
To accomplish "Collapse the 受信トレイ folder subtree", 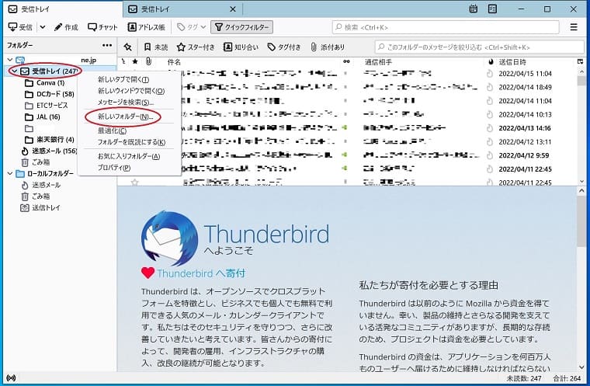I will pyautogui.click(x=14, y=71).
